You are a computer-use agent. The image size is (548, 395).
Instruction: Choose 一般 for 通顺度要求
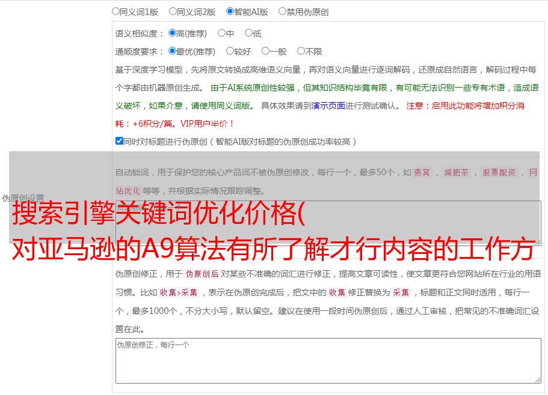pos(265,51)
